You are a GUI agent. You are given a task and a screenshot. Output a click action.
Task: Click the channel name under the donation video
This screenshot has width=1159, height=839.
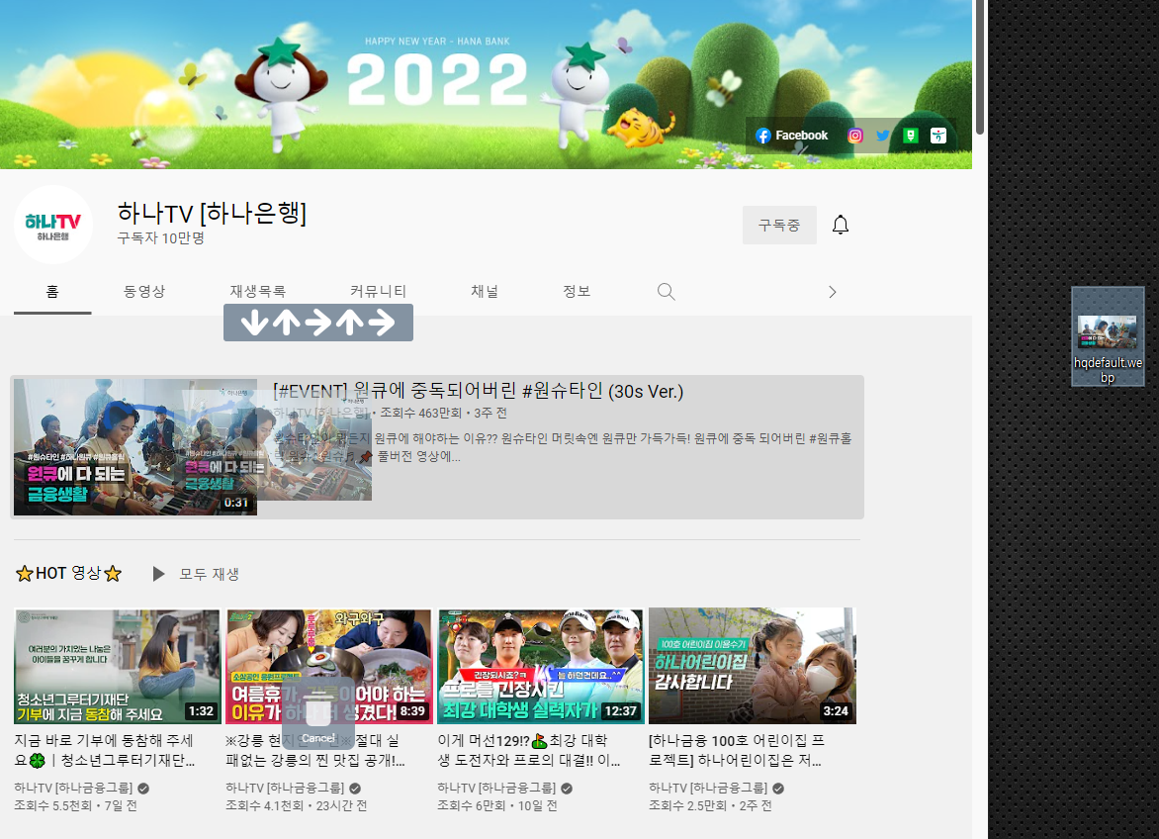click(73, 788)
